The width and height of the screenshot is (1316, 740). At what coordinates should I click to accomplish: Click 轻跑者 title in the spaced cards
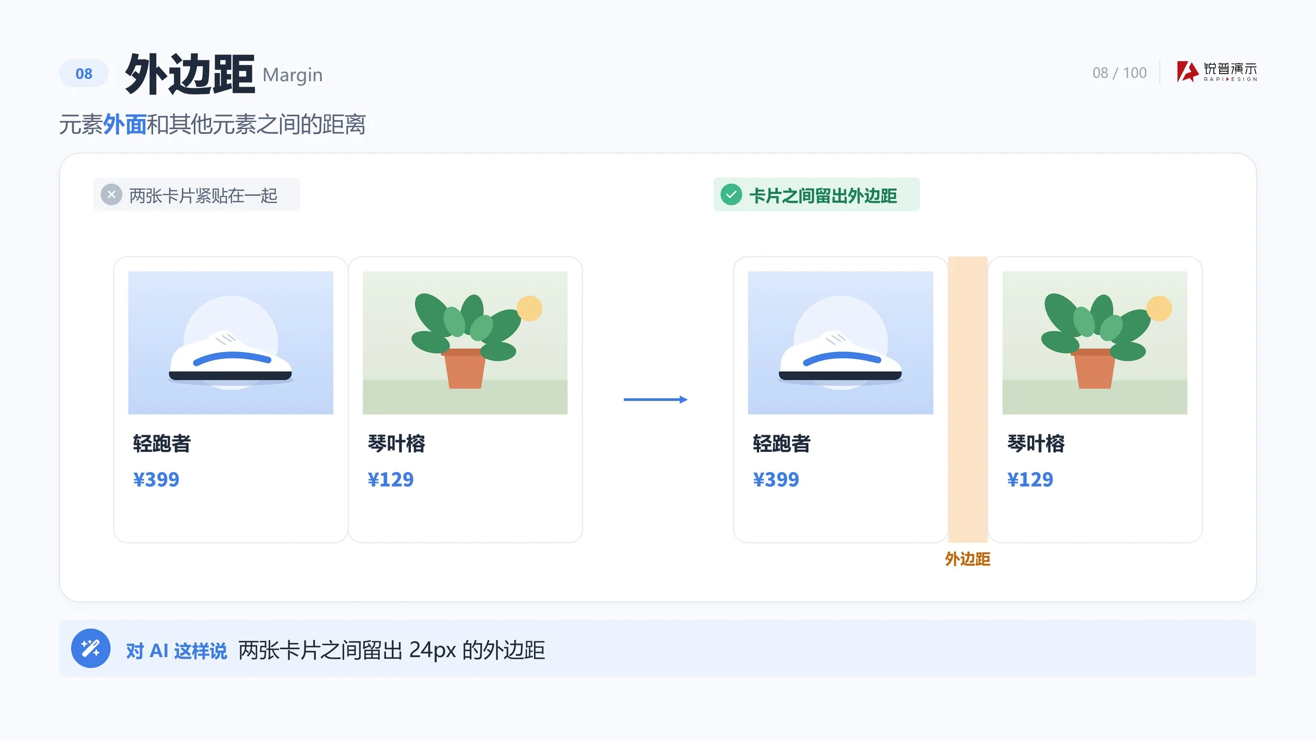coord(781,444)
